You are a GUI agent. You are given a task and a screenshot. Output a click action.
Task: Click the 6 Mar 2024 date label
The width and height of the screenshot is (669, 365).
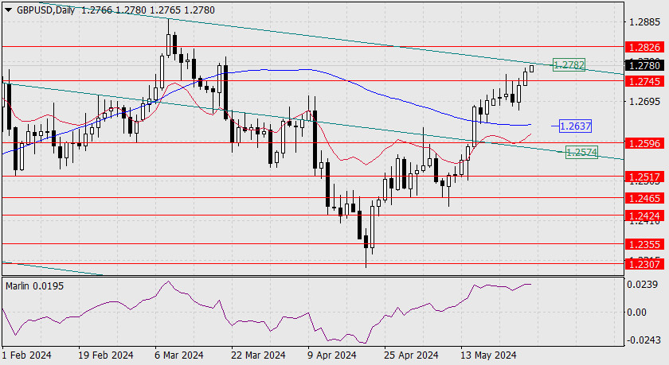click(x=178, y=355)
